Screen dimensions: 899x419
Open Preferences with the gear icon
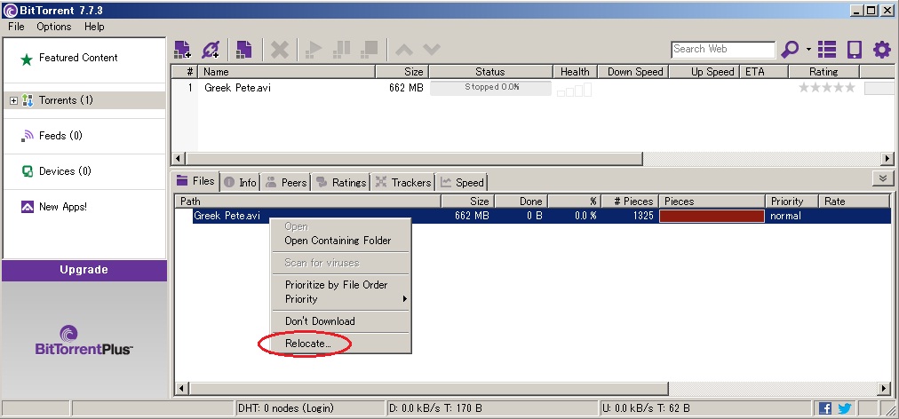[x=881, y=50]
